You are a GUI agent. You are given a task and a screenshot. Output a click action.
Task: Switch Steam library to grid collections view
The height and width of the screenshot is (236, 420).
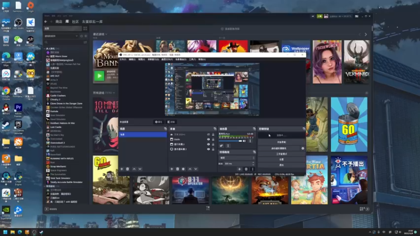[x=85, y=28]
